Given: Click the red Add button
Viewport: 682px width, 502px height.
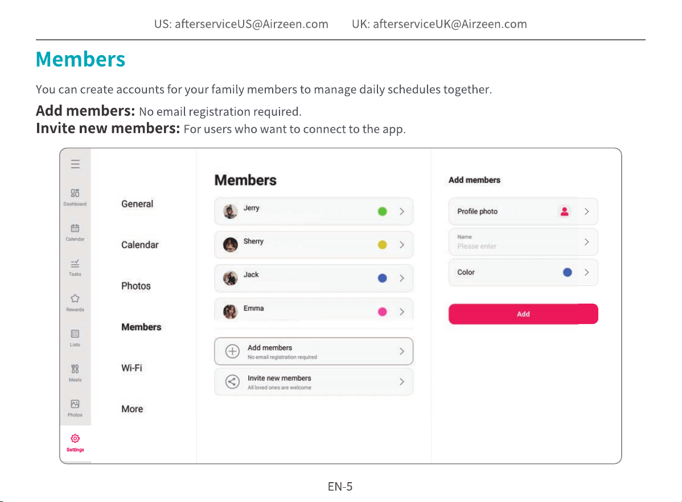Looking at the screenshot, I should coord(523,314).
